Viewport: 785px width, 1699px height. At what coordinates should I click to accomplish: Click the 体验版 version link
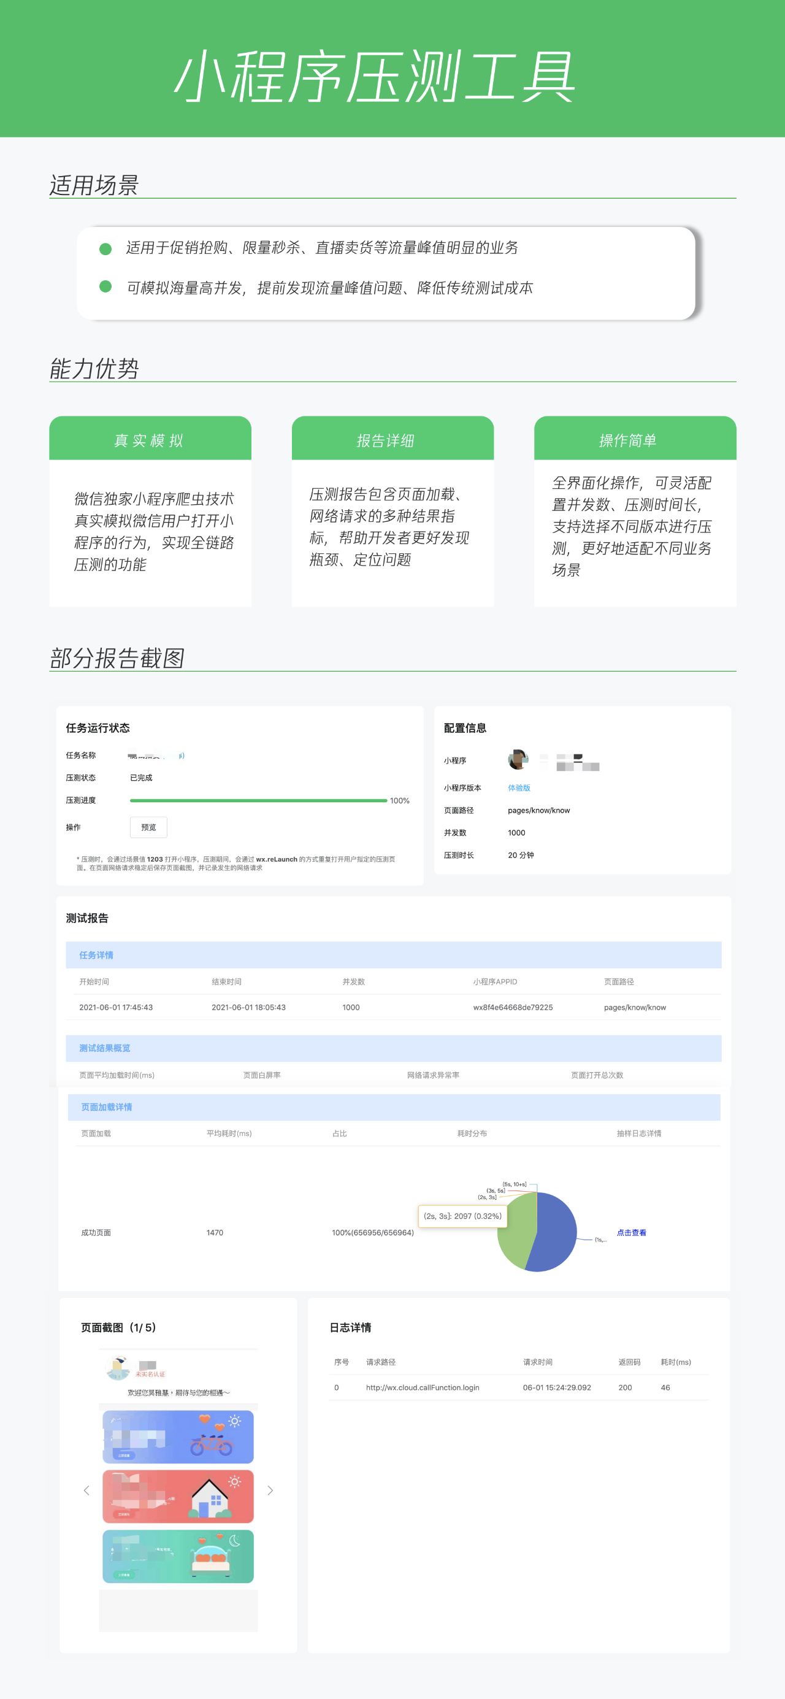click(519, 788)
